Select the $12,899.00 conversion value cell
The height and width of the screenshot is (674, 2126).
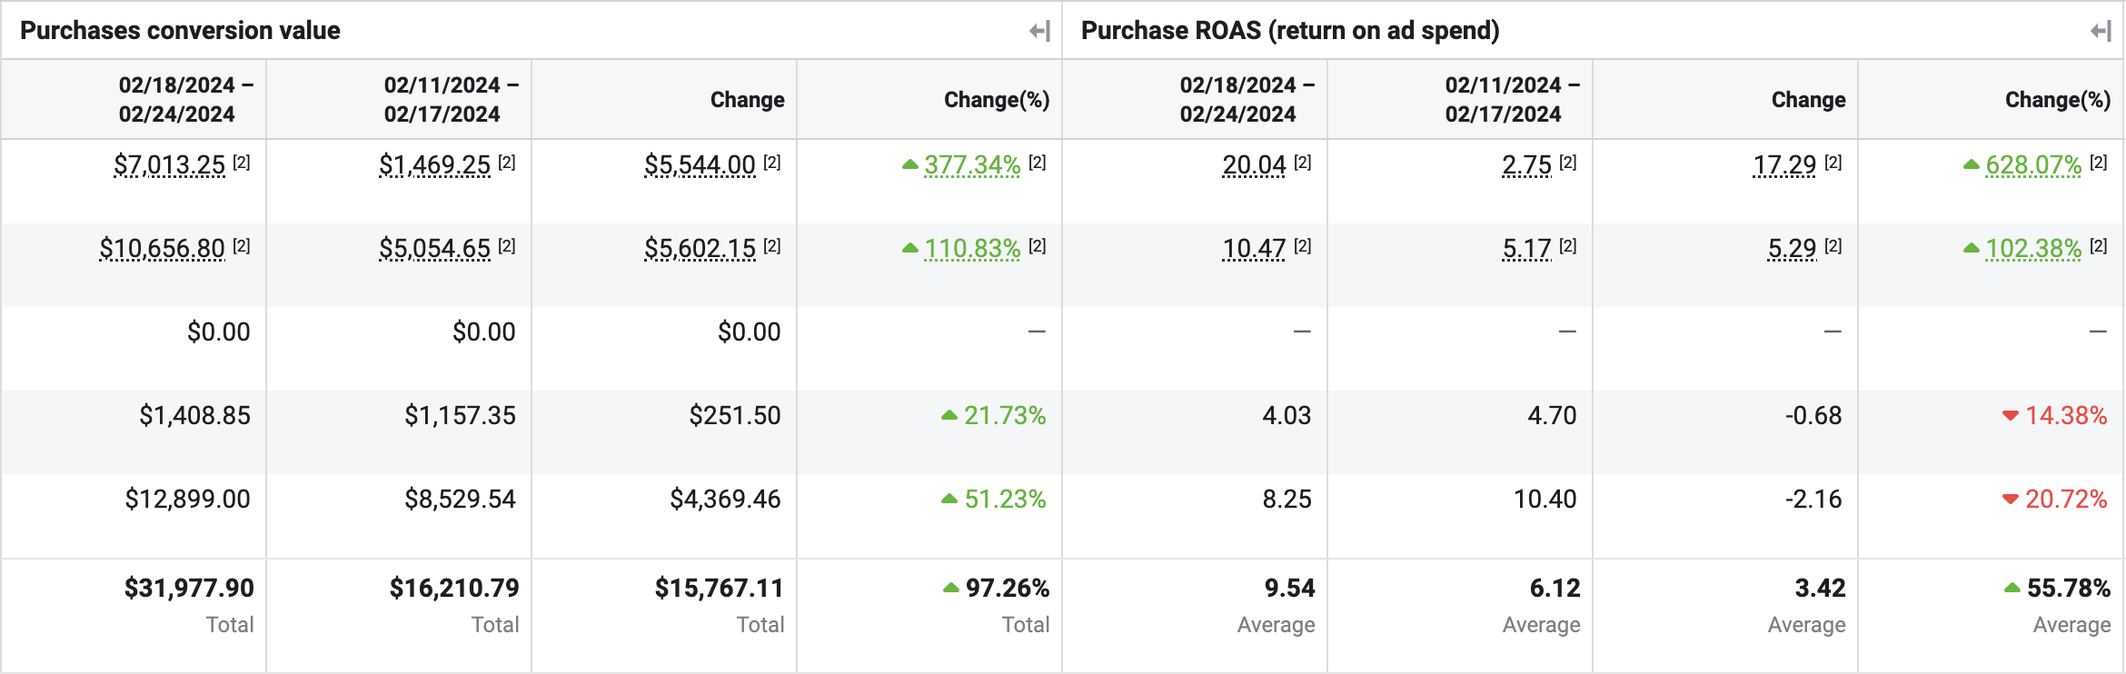point(187,500)
